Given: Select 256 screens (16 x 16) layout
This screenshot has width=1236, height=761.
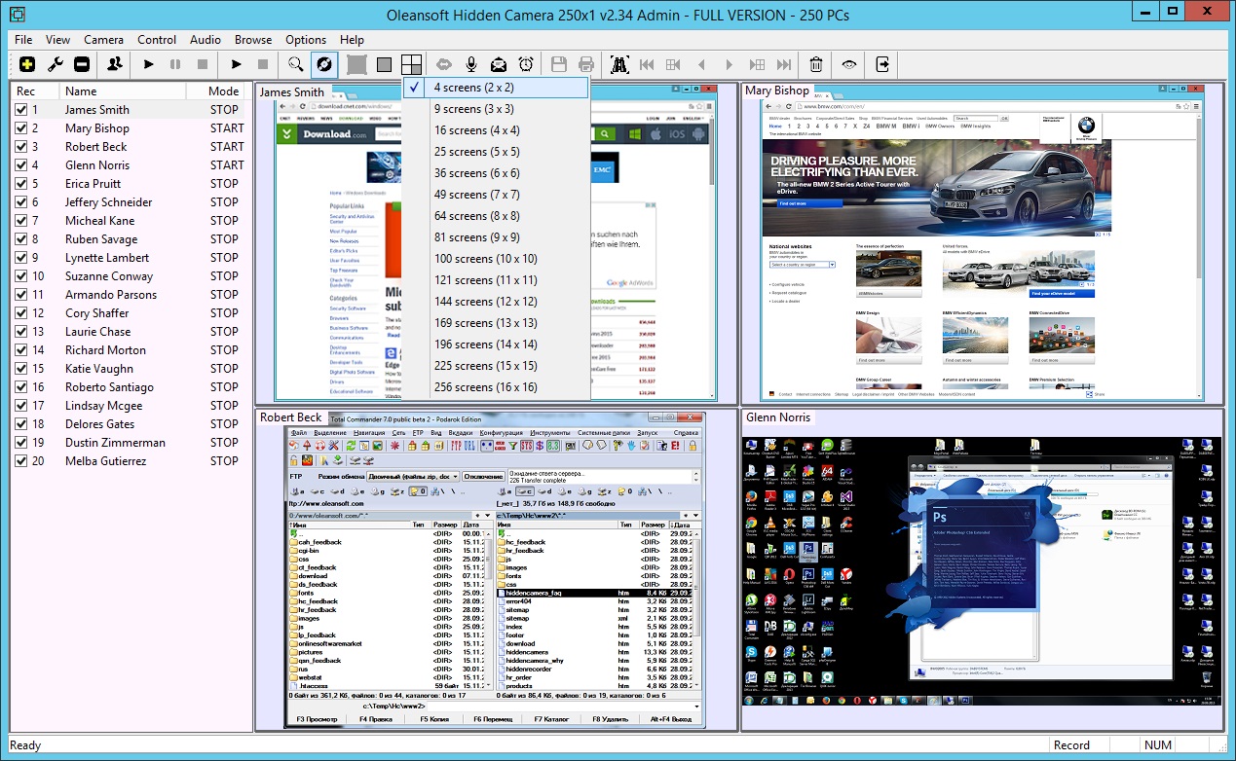Looking at the screenshot, I should (x=497, y=387).
